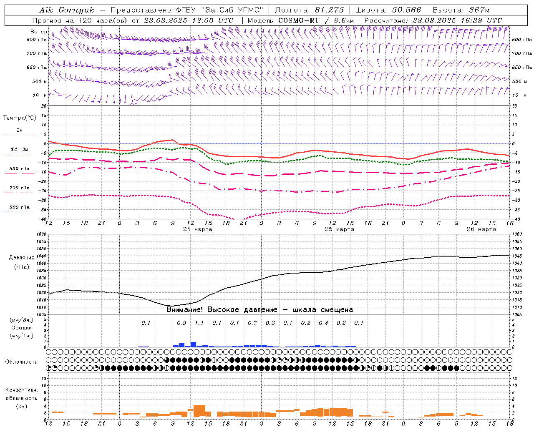
Task: Click the station name Alk_Gornyak
Action: click(67, 10)
